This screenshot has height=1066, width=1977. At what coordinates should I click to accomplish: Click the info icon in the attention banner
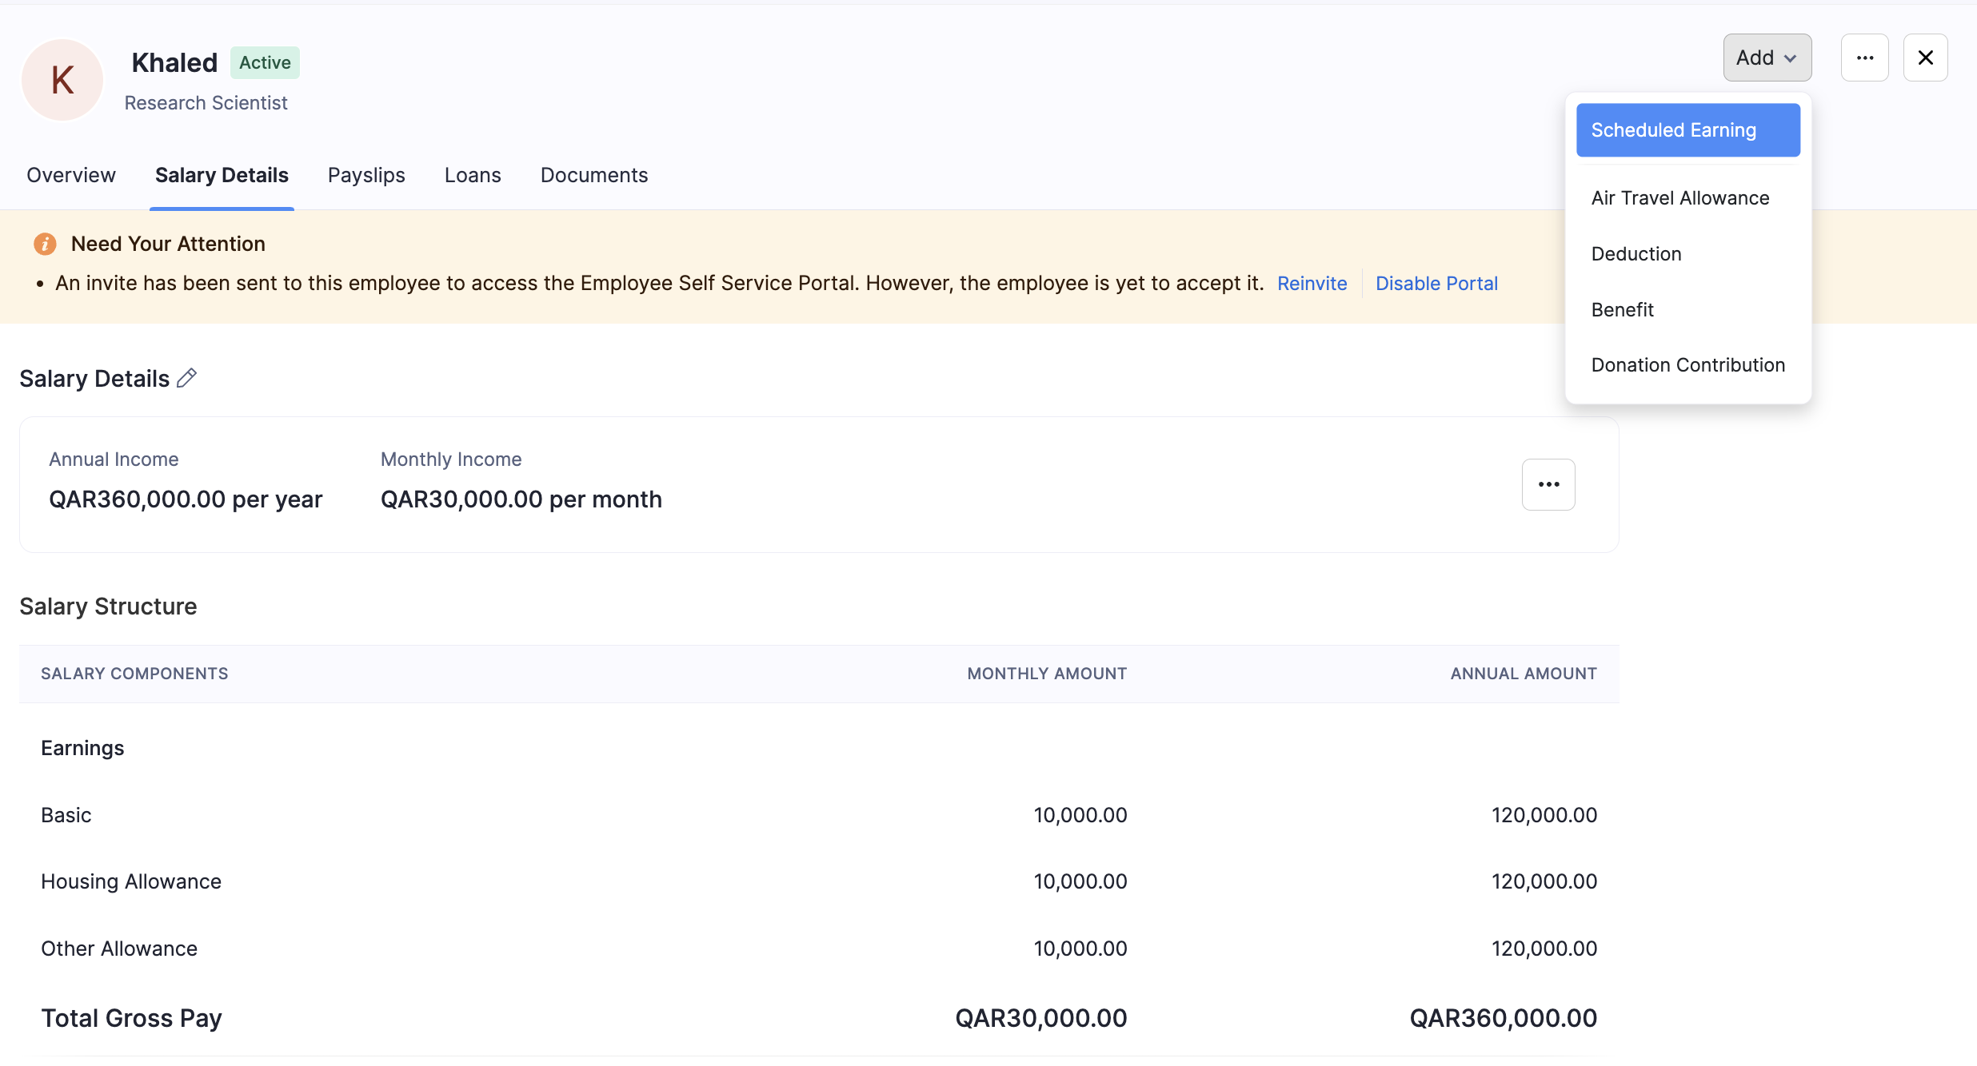45,244
